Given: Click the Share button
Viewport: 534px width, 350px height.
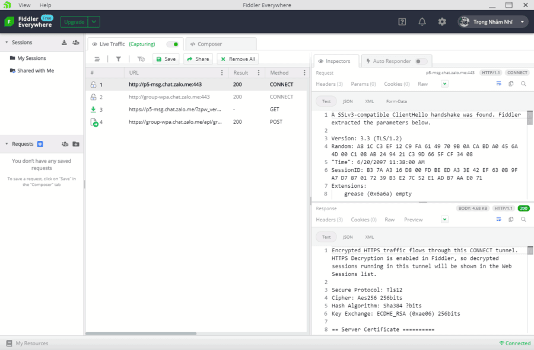Looking at the screenshot, I should pyautogui.click(x=198, y=59).
